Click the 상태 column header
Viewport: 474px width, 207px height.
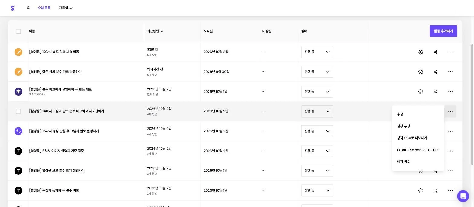click(x=304, y=31)
